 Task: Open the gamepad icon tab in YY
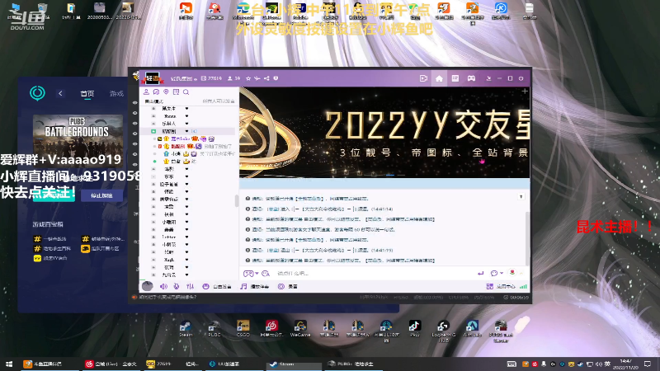point(471,78)
